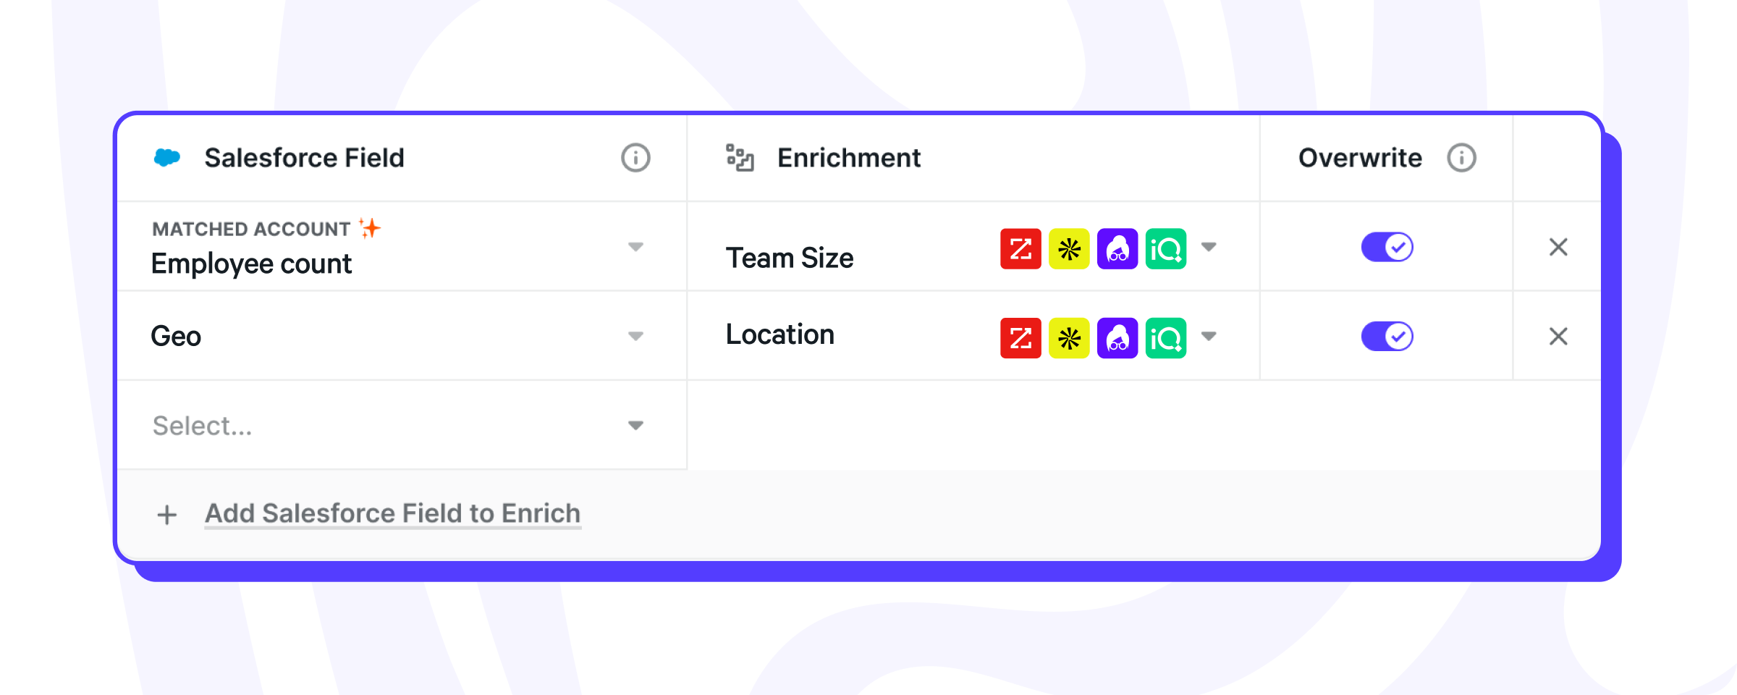Select the red ZoomInfo provider icon for Team Size
The image size is (1737, 695).
[x=1020, y=248]
